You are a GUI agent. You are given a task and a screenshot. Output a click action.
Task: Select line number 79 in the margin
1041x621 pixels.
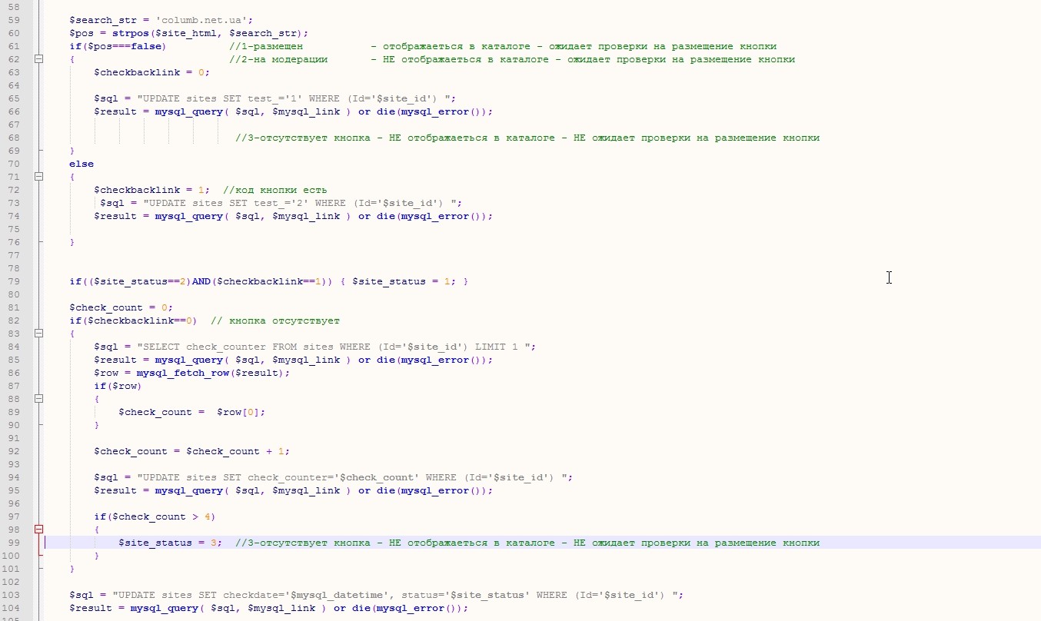coord(15,281)
